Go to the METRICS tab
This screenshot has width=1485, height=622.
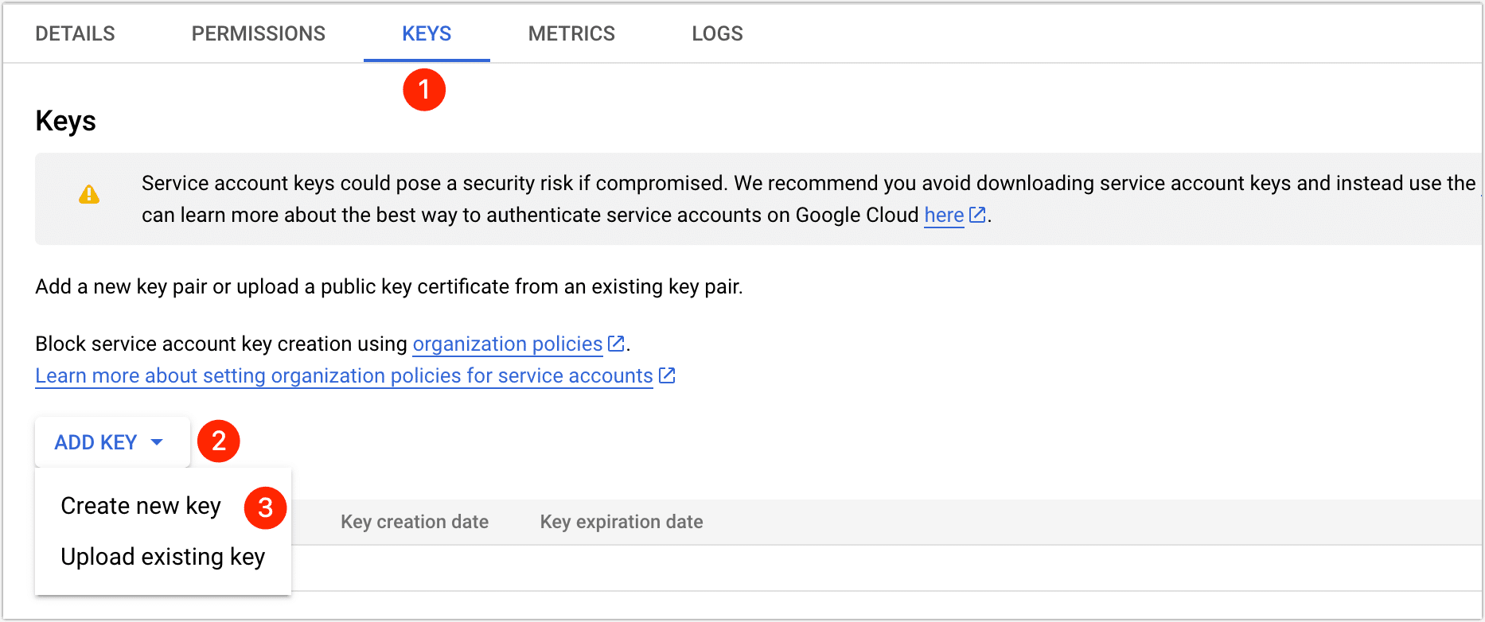click(571, 33)
